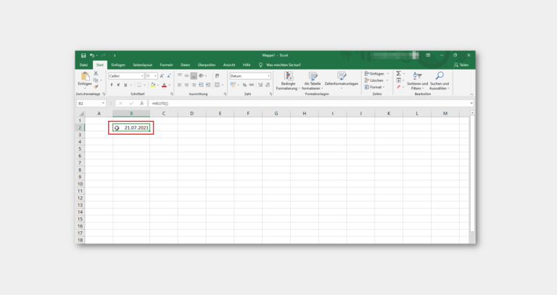Switch to the Formeln ribbon tab
Viewport: 557px width, 295px height.
pyautogui.click(x=166, y=65)
